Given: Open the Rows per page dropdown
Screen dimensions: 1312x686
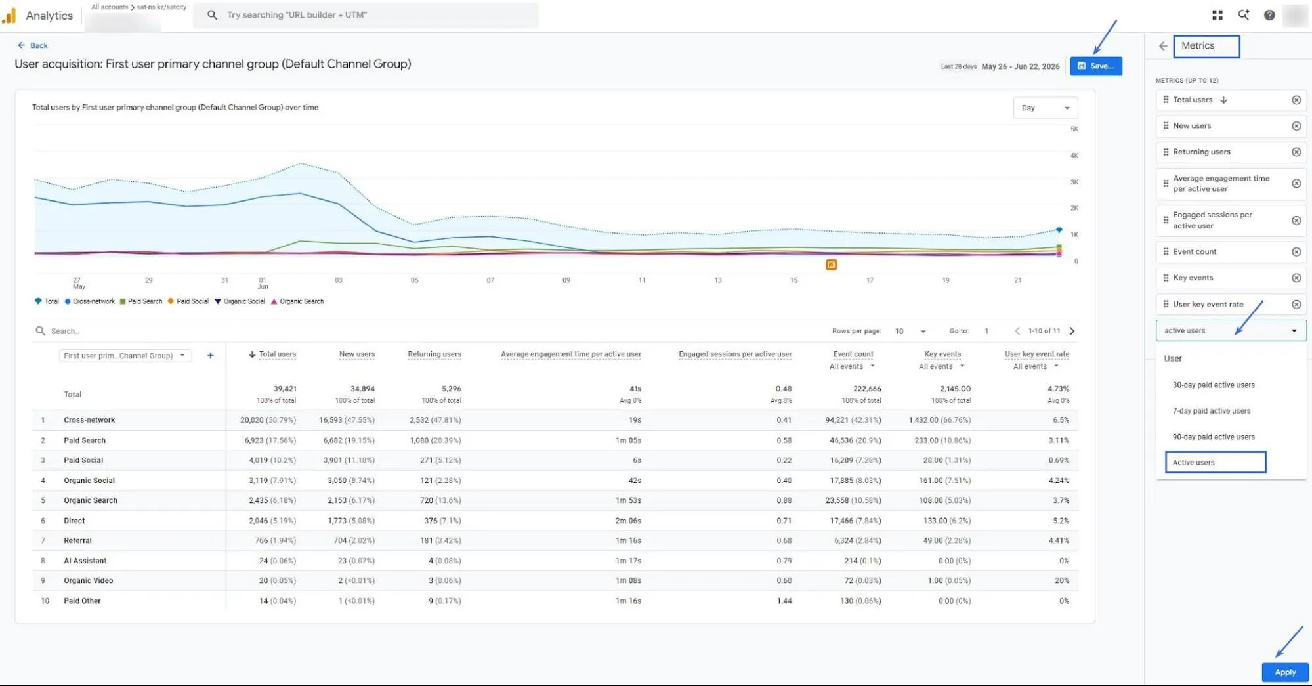Looking at the screenshot, I should click(x=910, y=331).
